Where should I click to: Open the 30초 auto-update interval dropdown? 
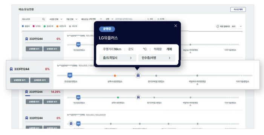[x=237, y=27]
